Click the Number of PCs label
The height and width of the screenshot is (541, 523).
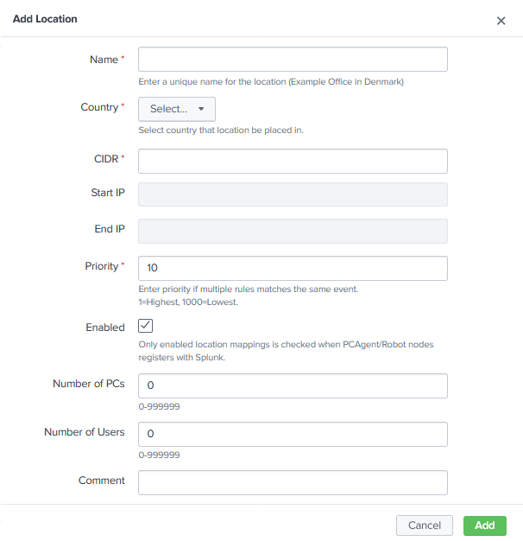89,384
